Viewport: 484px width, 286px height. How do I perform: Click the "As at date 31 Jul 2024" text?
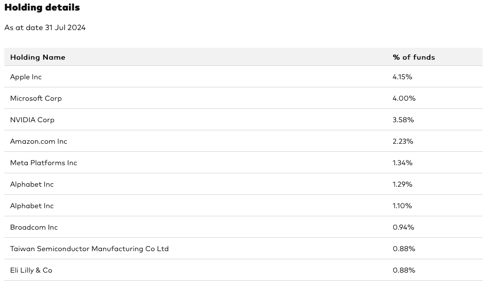(x=45, y=28)
